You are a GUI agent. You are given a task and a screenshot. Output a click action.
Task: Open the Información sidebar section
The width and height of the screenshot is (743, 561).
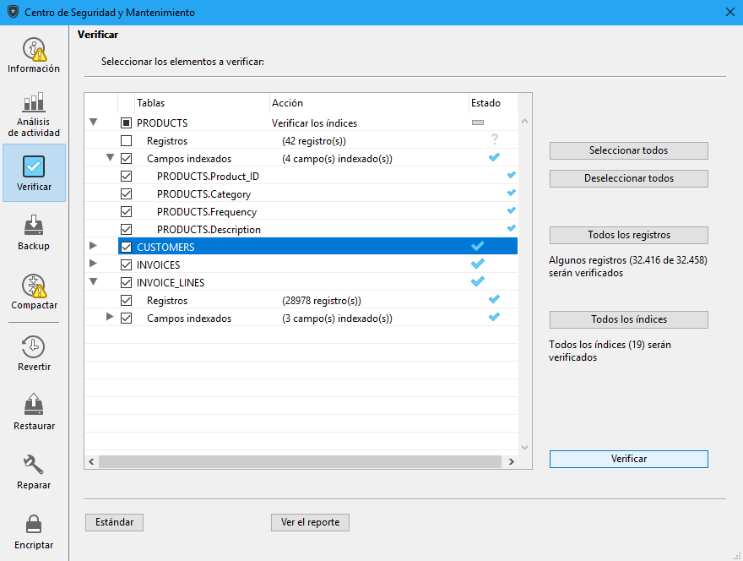pyautogui.click(x=34, y=56)
